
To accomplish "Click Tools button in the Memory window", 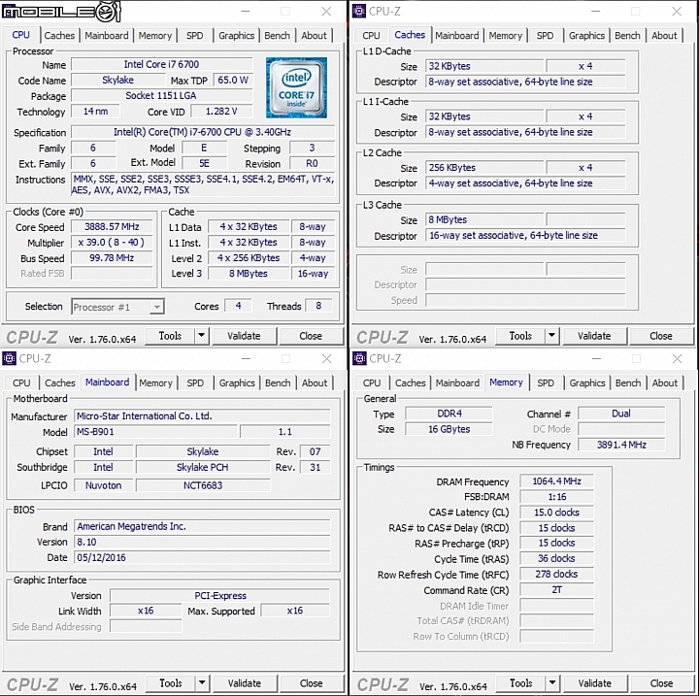I will tap(521, 683).
